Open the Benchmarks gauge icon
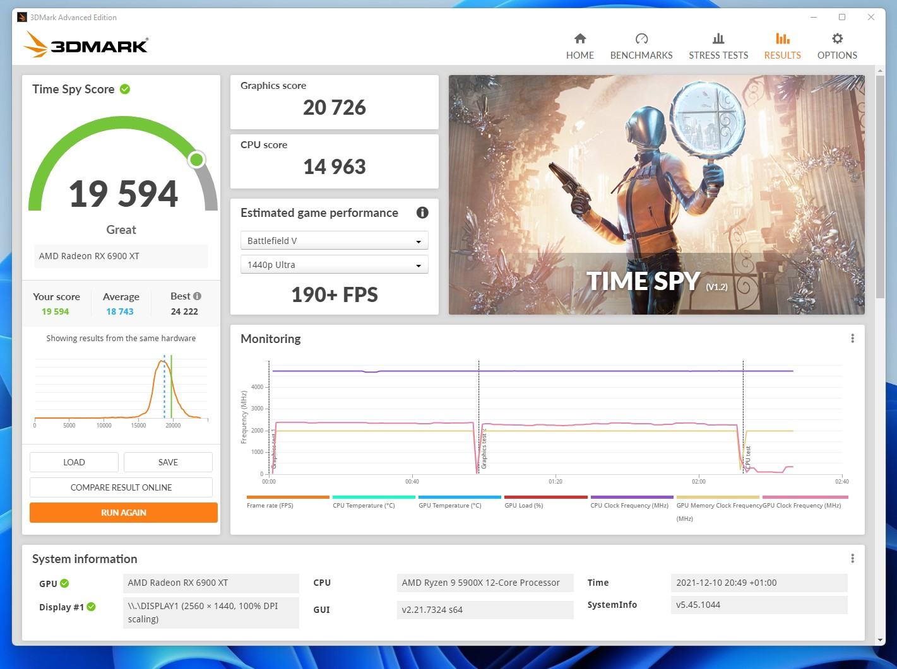The image size is (897, 669). pos(641,38)
